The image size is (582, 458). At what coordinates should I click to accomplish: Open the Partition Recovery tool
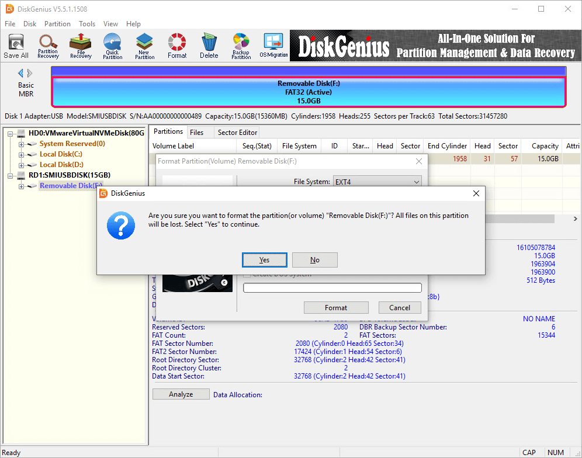49,46
